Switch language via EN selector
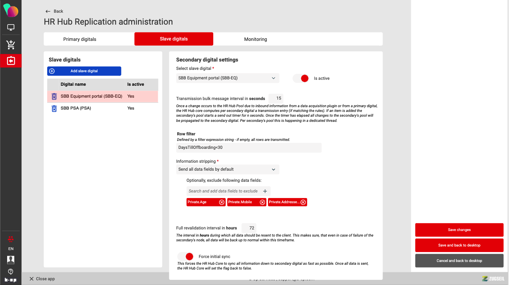 click(x=11, y=249)
